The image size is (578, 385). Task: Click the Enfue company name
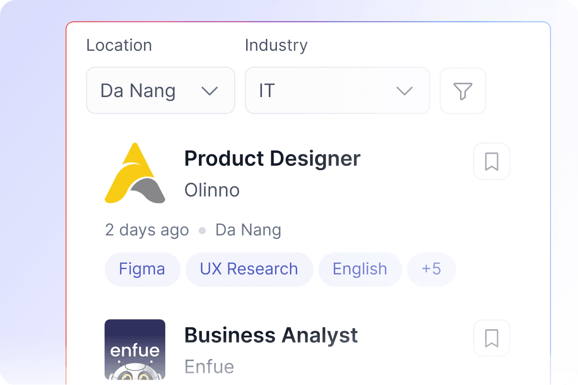pos(209,367)
